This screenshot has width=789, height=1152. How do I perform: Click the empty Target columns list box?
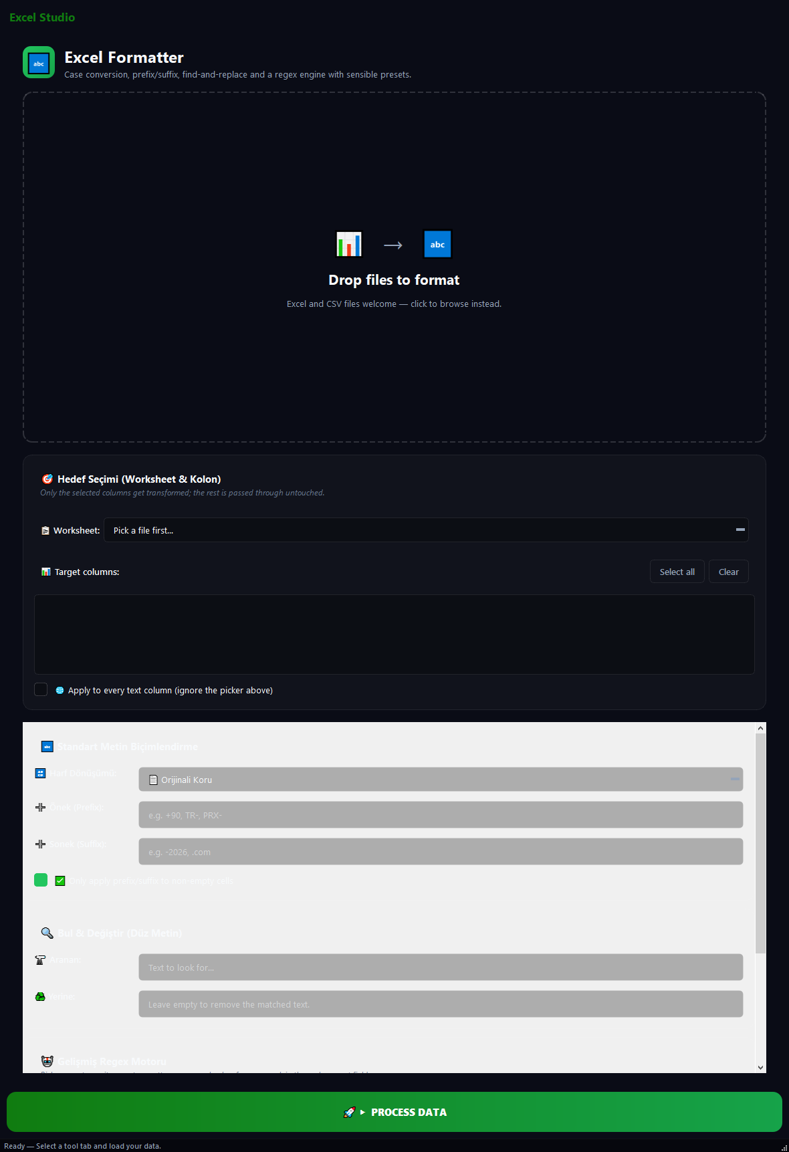click(394, 635)
